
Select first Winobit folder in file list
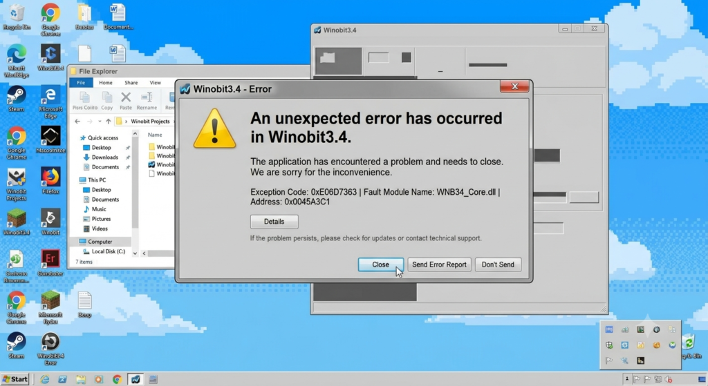[161, 147]
